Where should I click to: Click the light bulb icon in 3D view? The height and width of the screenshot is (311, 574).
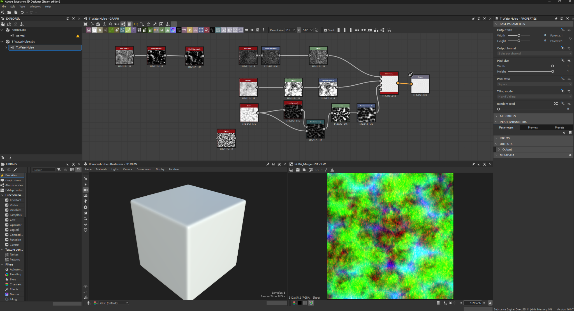(x=85, y=201)
